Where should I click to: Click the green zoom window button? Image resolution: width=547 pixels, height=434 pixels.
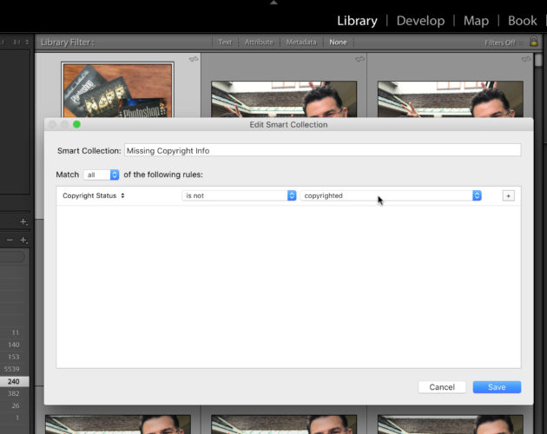76,124
